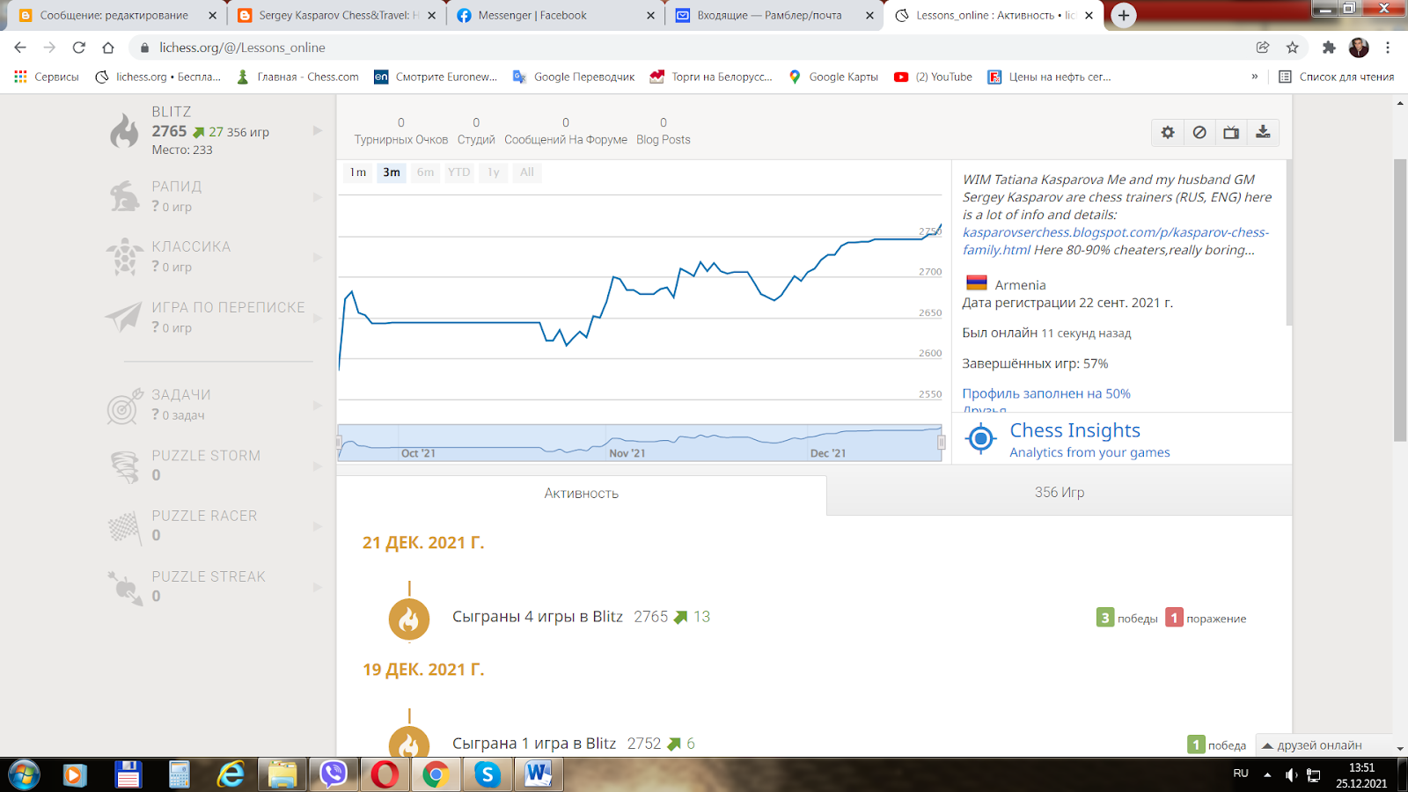Expand Puzzle Racer row arrow

coord(318,526)
